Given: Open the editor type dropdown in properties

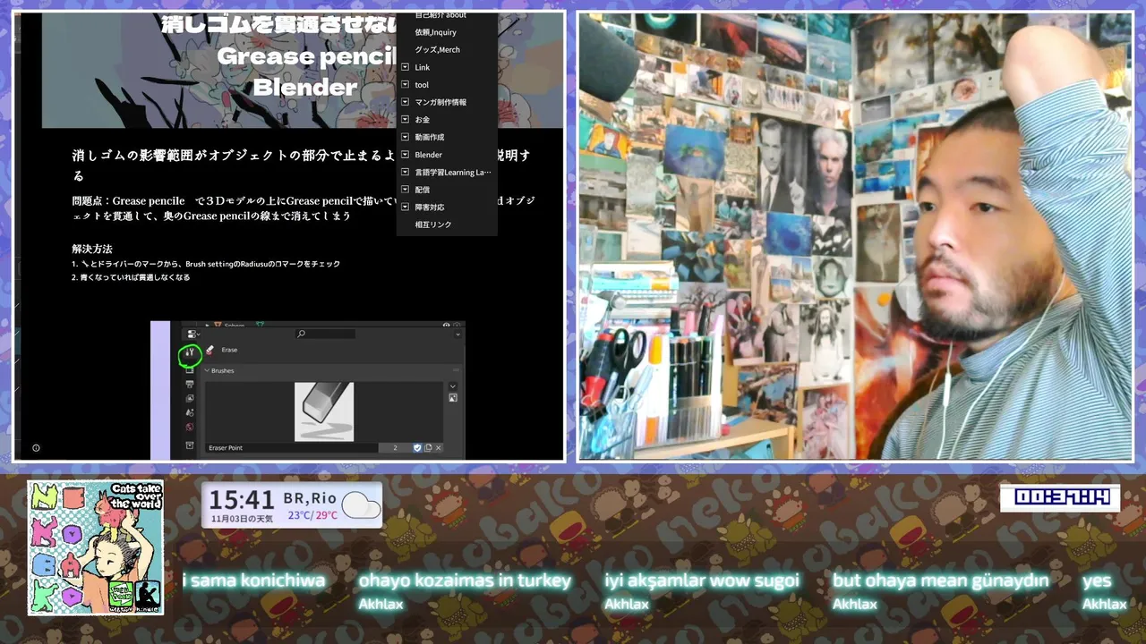Looking at the screenshot, I should point(193,335).
